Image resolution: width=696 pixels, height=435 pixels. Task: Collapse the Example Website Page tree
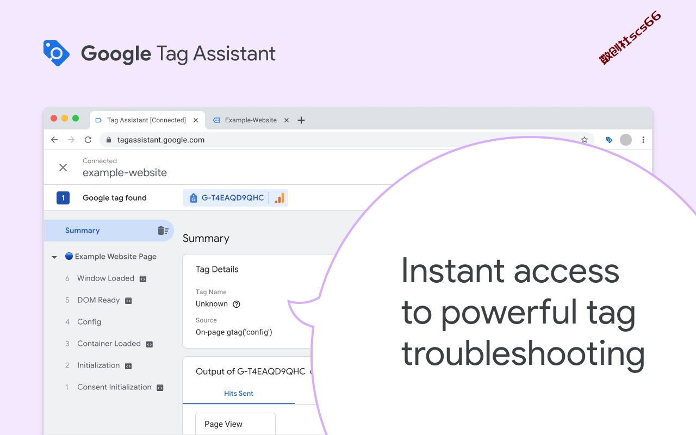[54, 257]
